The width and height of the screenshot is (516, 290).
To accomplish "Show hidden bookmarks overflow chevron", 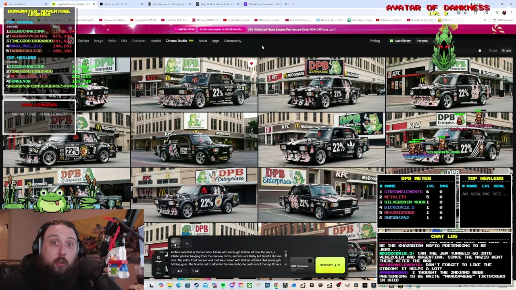I will [485, 20].
